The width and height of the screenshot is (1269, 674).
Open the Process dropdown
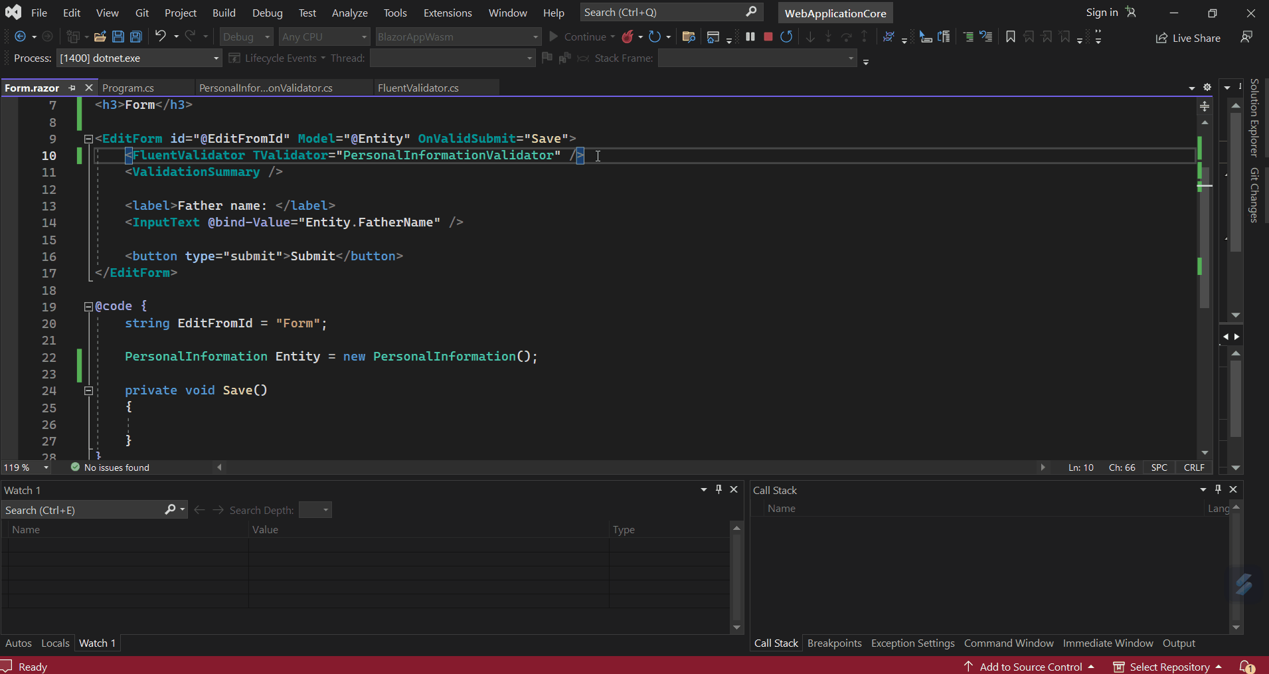coord(214,58)
